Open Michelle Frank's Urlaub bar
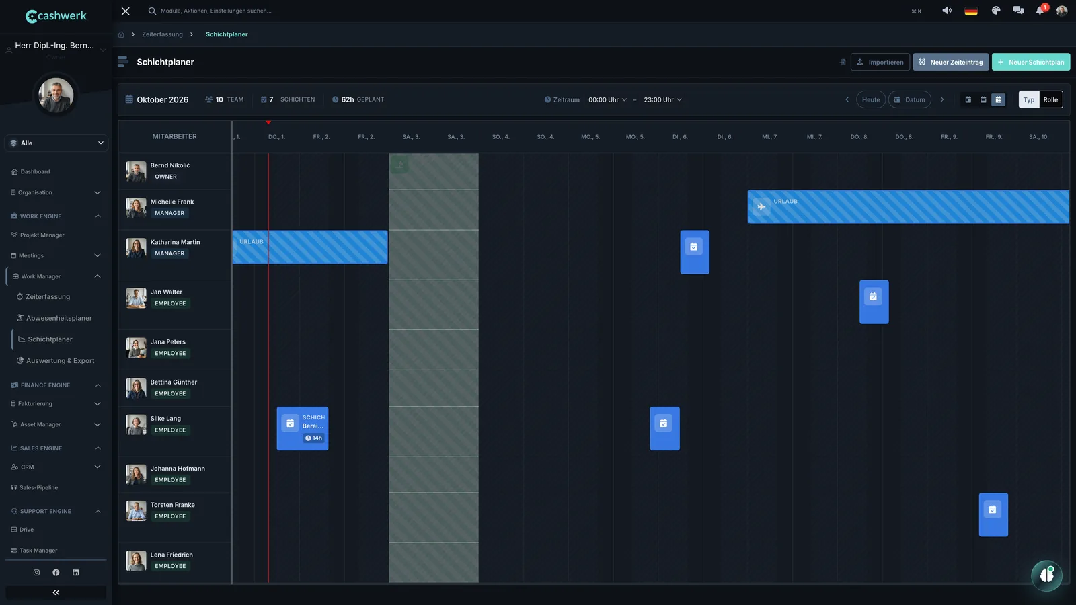The width and height of the screenshot is (1076, 605). coord(908,206)
